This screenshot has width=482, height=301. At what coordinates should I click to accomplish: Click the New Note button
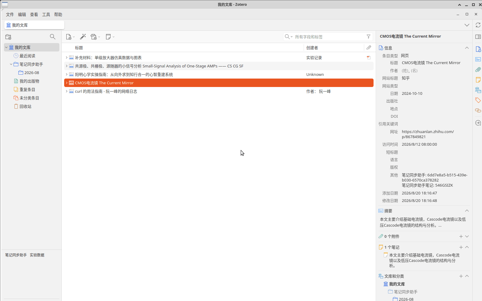click(x=110, y=37)
